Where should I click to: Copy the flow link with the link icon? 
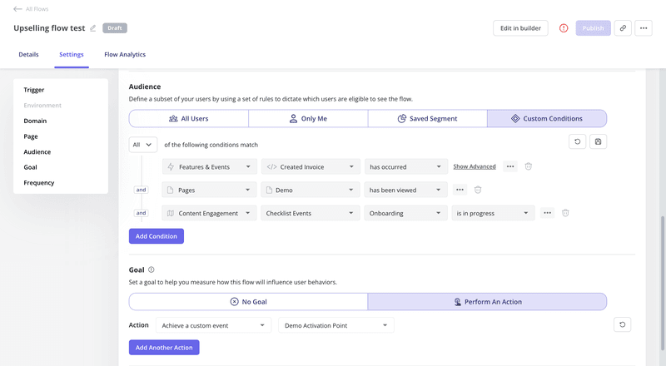pos(622,28)
